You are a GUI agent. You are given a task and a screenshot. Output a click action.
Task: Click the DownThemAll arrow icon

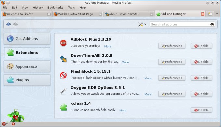click(x=63, y=59)
